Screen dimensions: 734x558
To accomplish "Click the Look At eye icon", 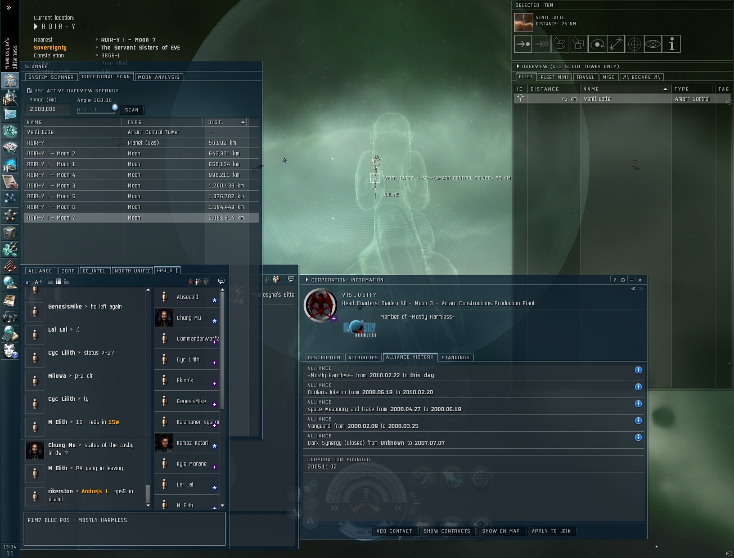I will click(653, 44).
